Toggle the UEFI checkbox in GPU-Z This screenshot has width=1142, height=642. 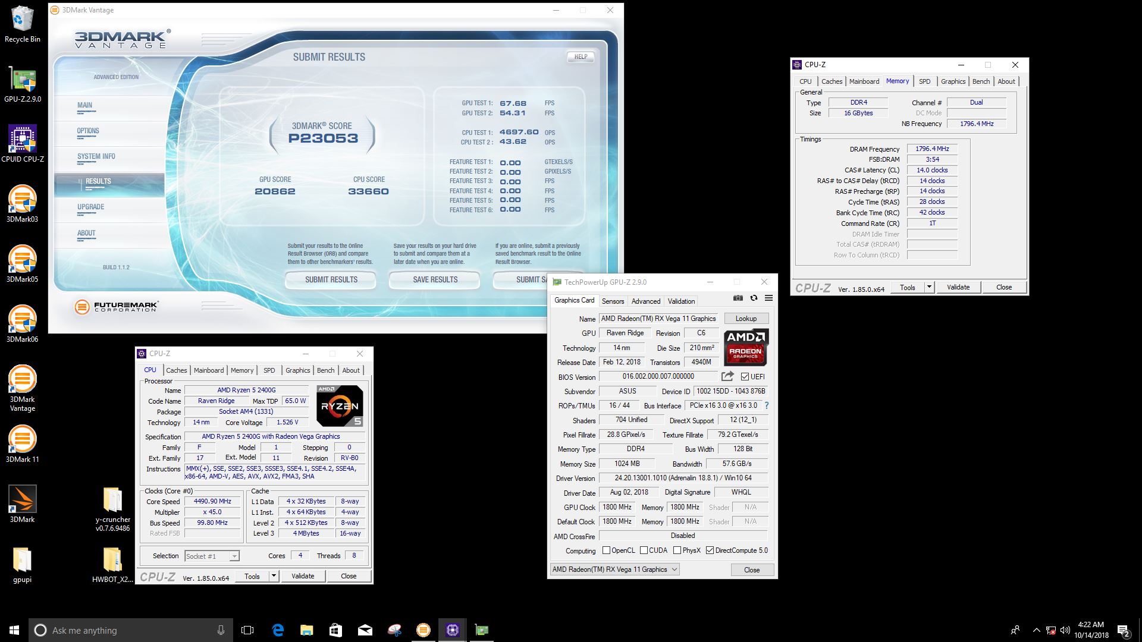745,376
